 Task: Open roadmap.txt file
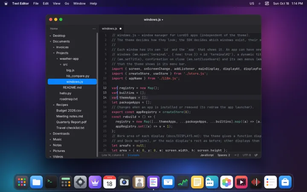(72, 99)
